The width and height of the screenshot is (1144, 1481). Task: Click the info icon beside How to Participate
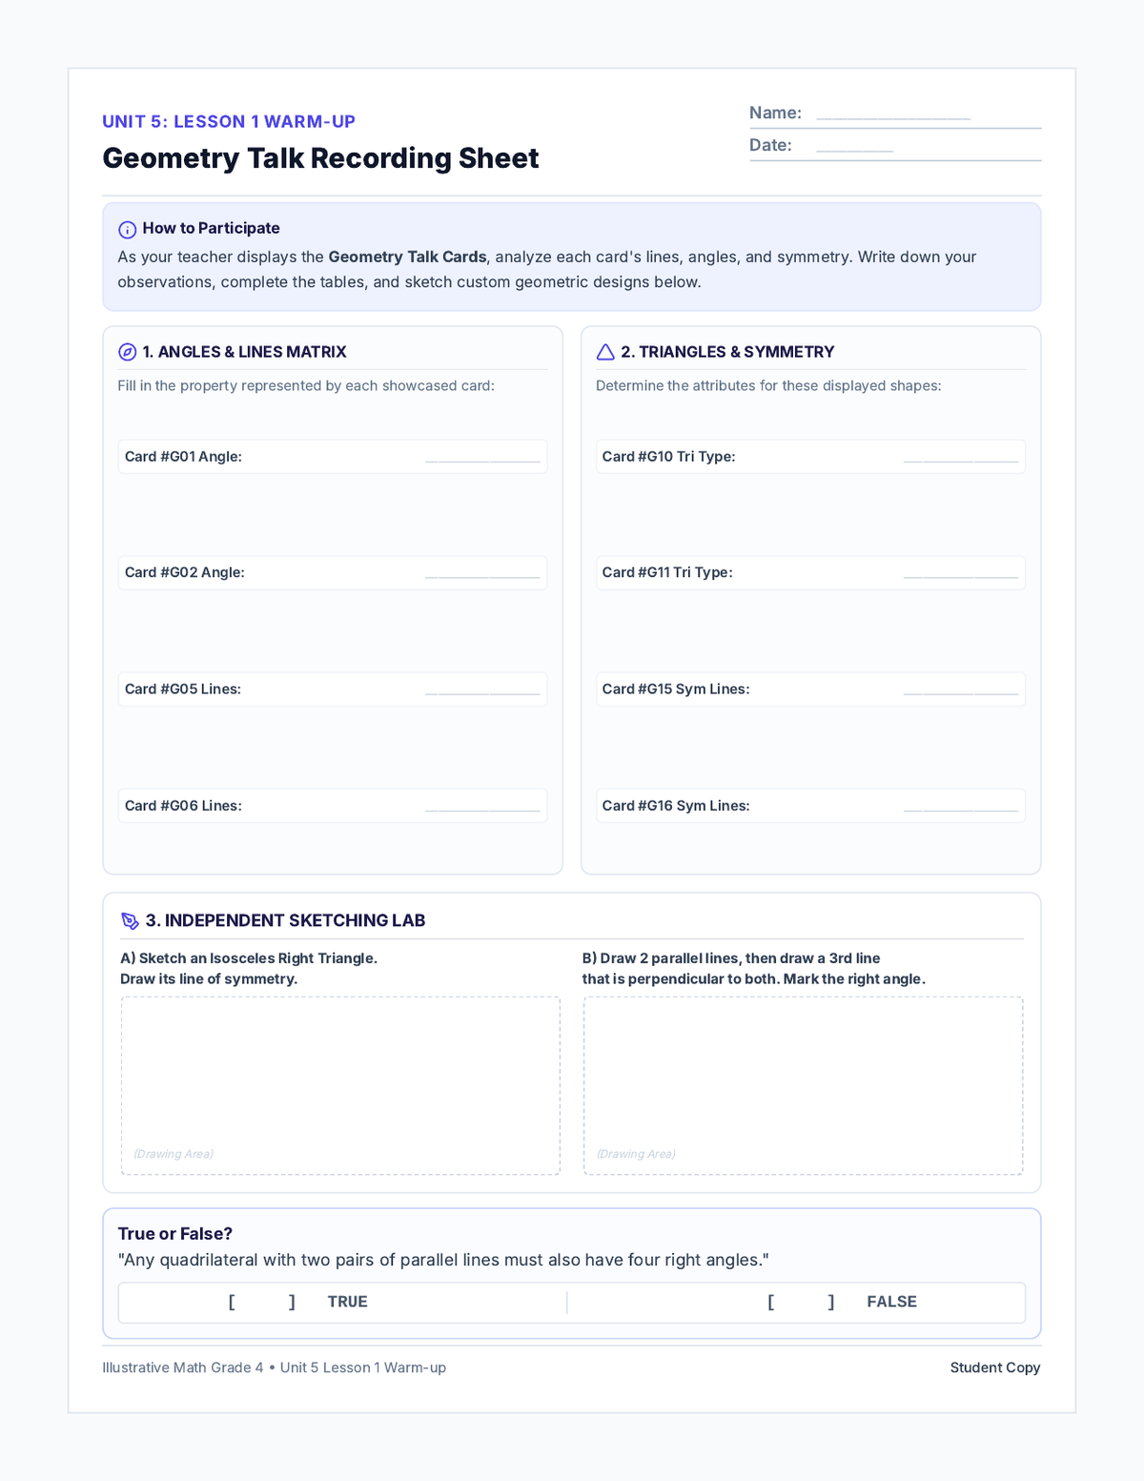pyautogui.click(x=127, y=230)
